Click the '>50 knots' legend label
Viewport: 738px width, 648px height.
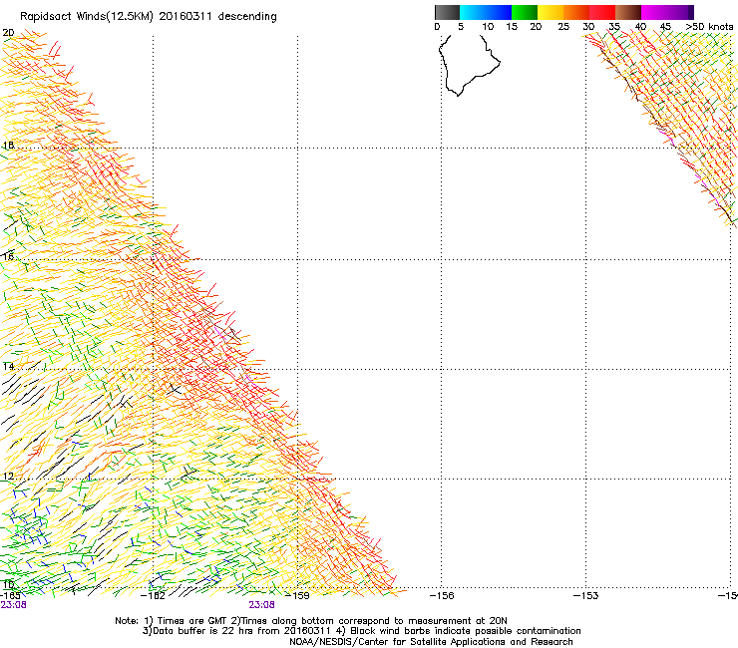709,27
